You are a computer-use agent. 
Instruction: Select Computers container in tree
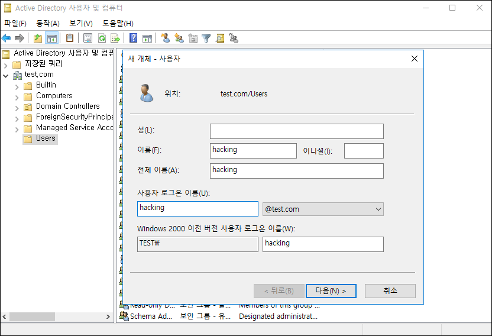pos(54,95)
